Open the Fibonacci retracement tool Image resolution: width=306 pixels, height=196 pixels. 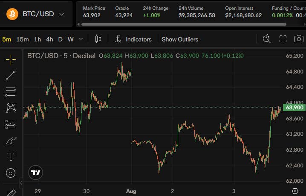tap(11, 92)
